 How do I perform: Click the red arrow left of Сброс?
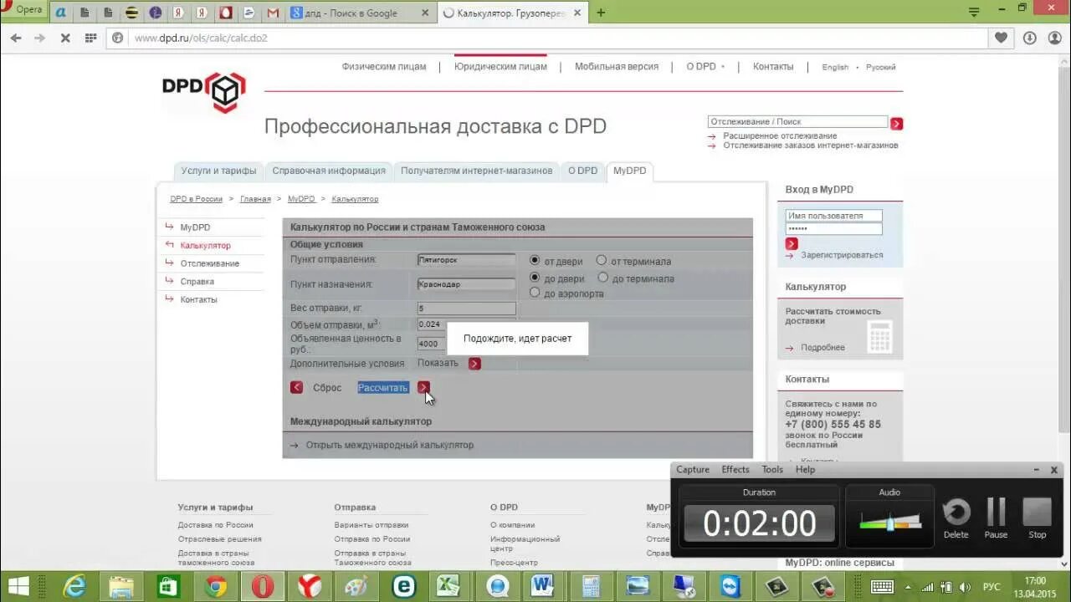click(x=296, y=387)
